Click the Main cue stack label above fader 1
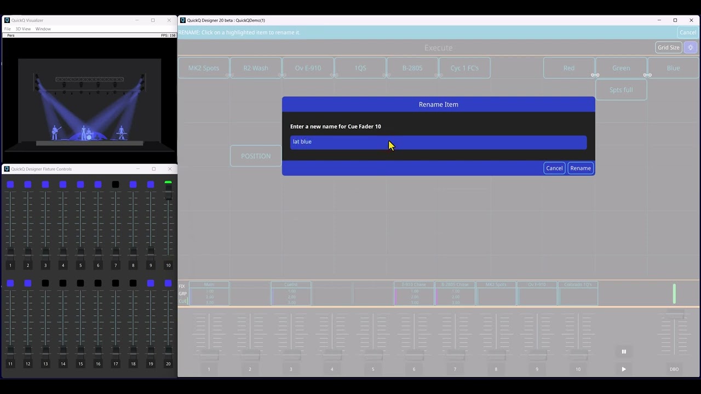Screen dimensions: 701x394 (209, 285)
